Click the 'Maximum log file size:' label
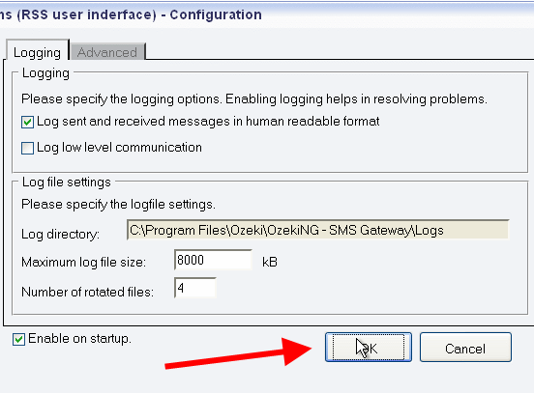The width and height of the screenshot is (534, 393). tap(83, 262)
